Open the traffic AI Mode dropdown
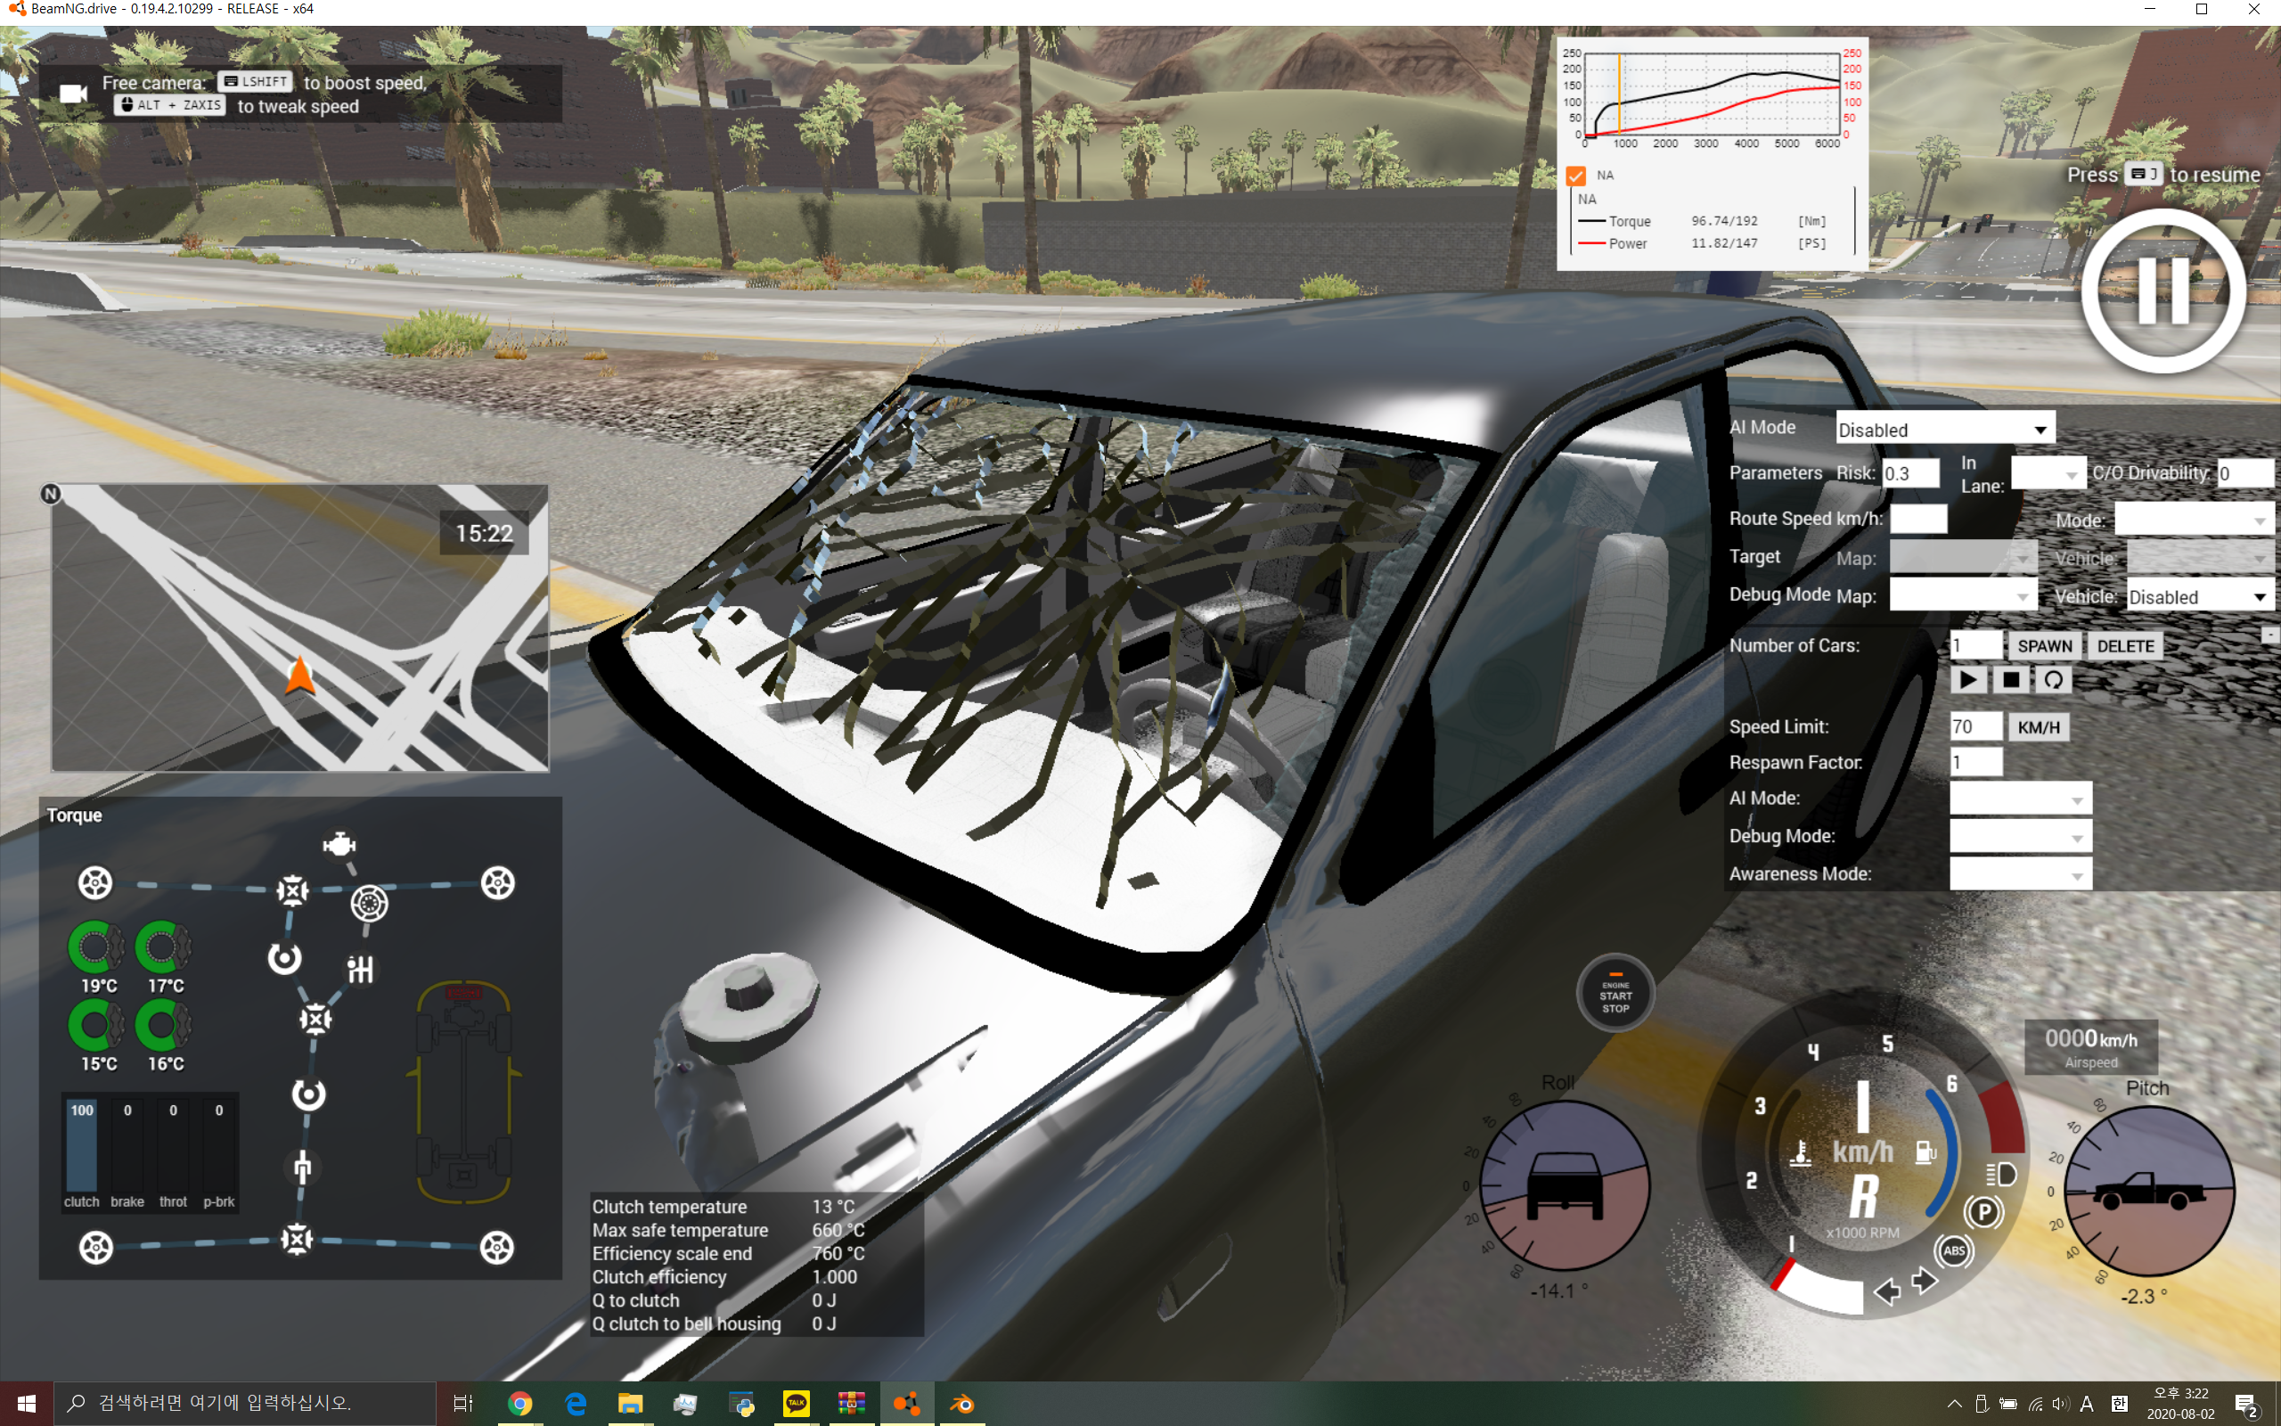This screenshot has height=1426, width=2281. point(2020,799)
